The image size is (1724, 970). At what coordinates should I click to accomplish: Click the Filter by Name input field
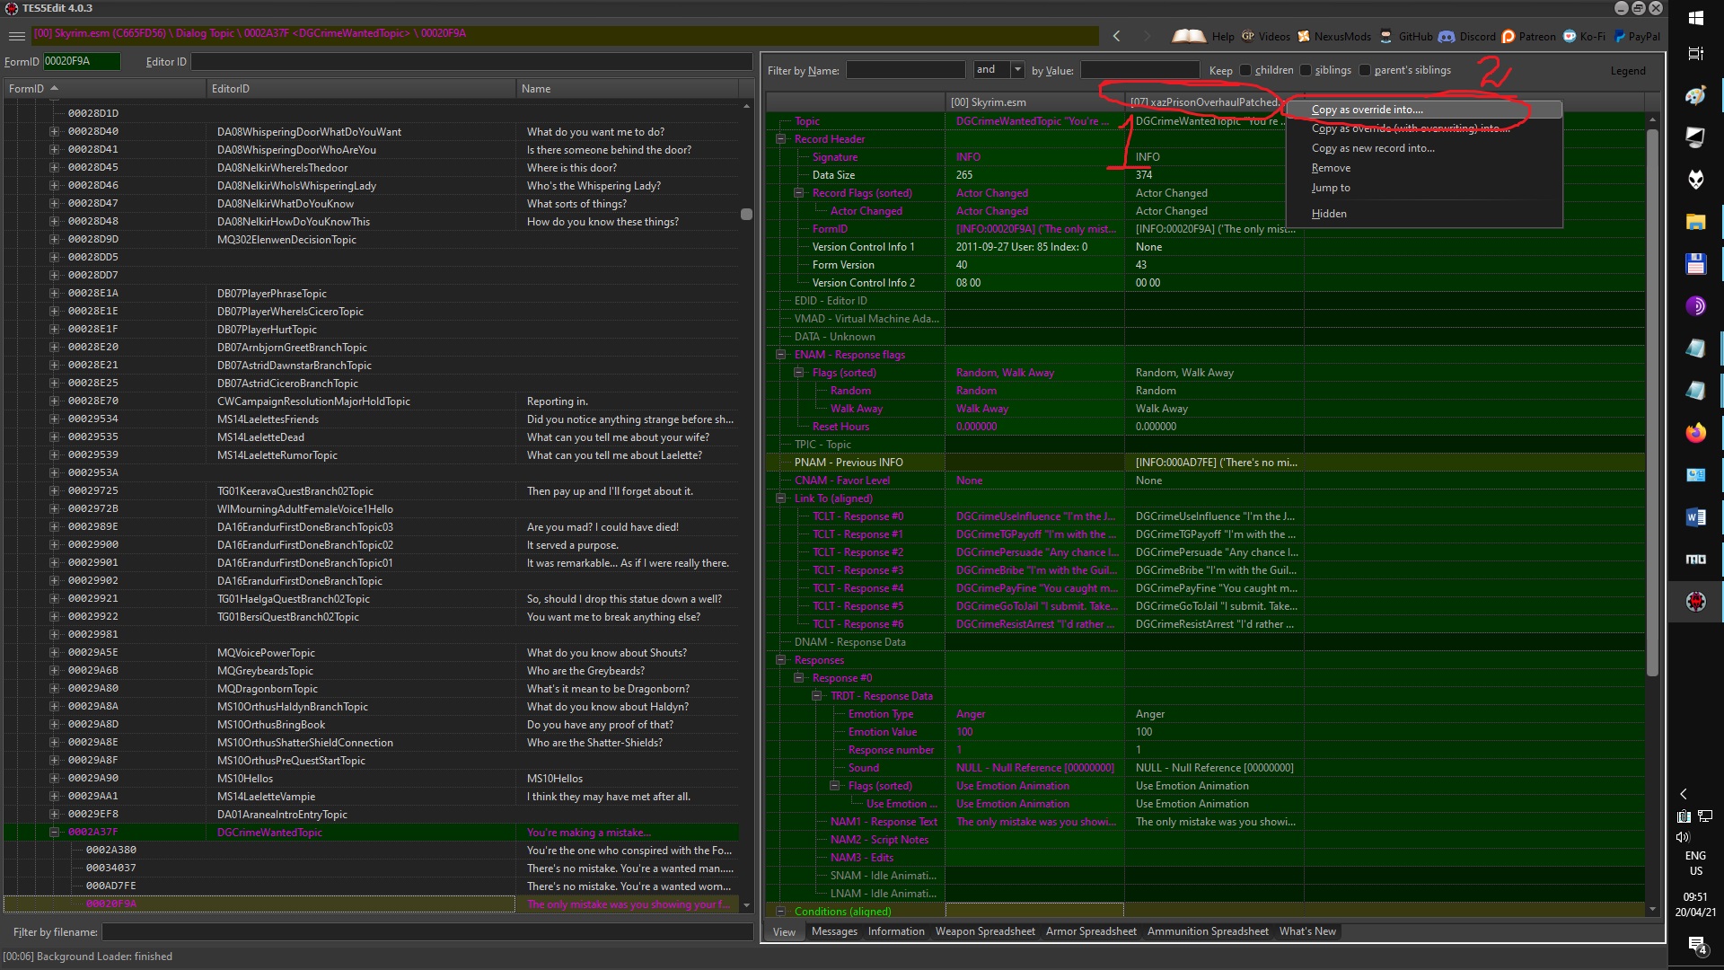tap(905, 69)
